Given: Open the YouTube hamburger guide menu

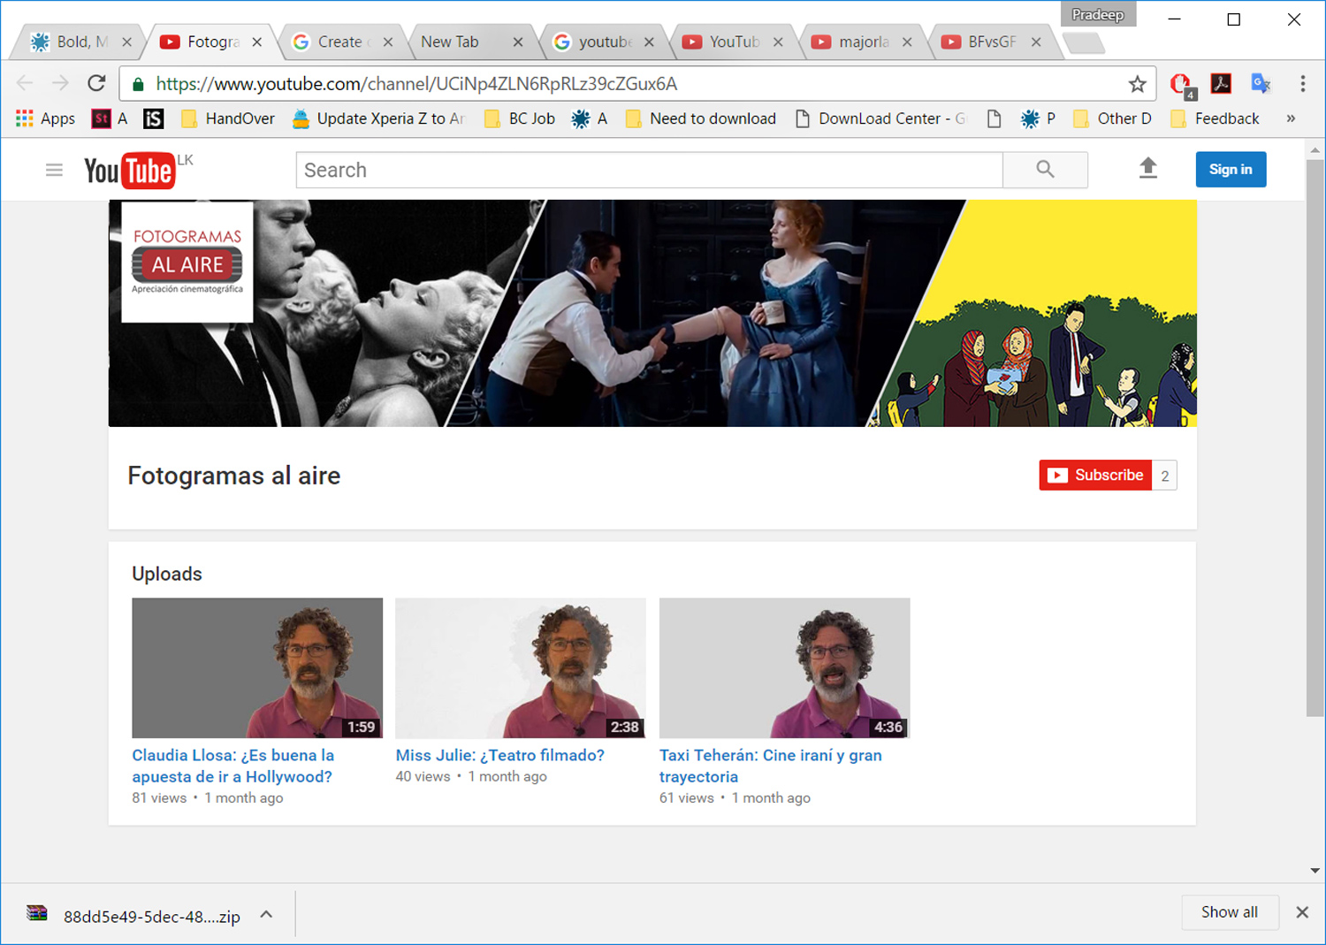Looking at the screenshot, I should [54, 170].
